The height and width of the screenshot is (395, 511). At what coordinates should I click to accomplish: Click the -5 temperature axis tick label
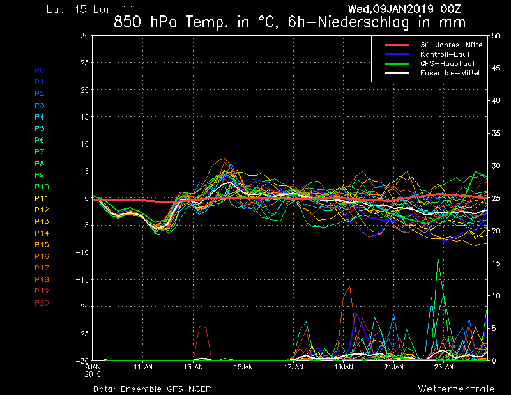pos(83,226)
